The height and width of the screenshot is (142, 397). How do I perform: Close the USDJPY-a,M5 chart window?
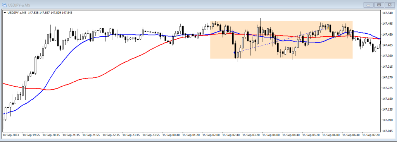(x=390, y=5)
